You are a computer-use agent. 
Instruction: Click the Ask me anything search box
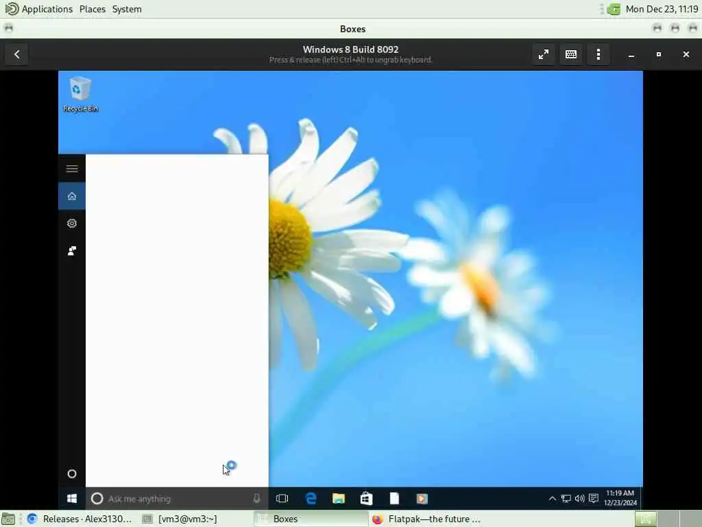coord(177,498)
